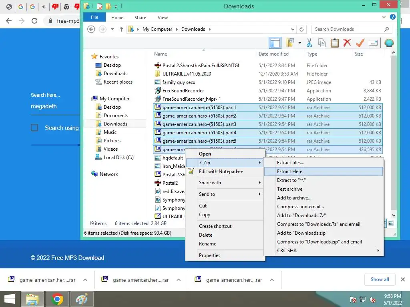Choose Extract files... in 7-Zip submenu
The height and width of the screenshot is (307, 410).
[324, 163]
